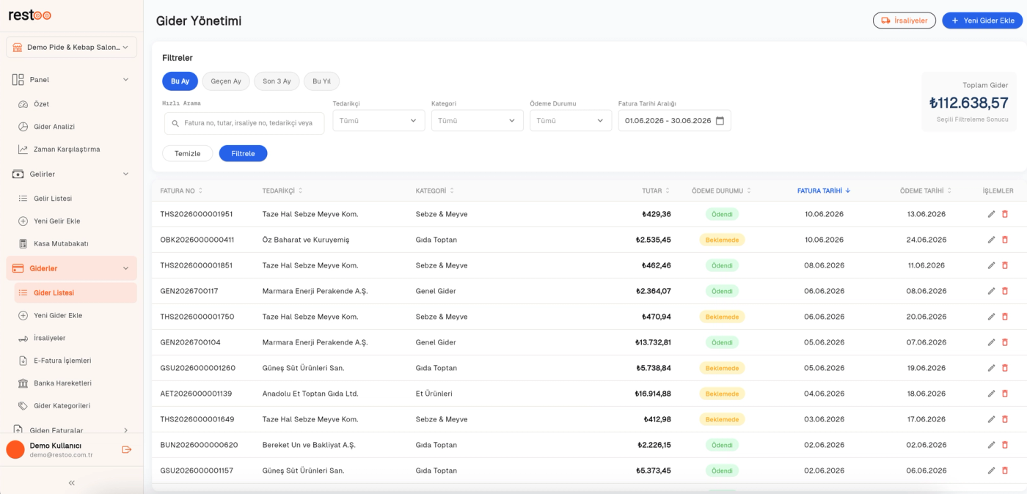
Task: Delete the THS2026000001951 invoice row
Action: tap(1005, 214)
